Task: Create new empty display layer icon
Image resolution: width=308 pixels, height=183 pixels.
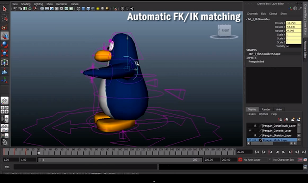Action: point(293,119)
